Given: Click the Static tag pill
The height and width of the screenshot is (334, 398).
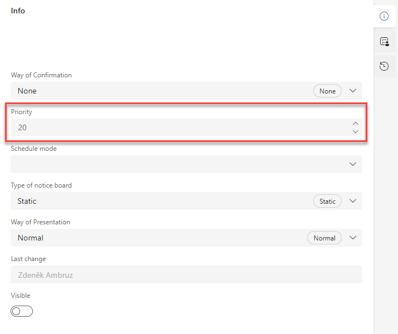Looking at the screenshot, I should click(327, 201).
